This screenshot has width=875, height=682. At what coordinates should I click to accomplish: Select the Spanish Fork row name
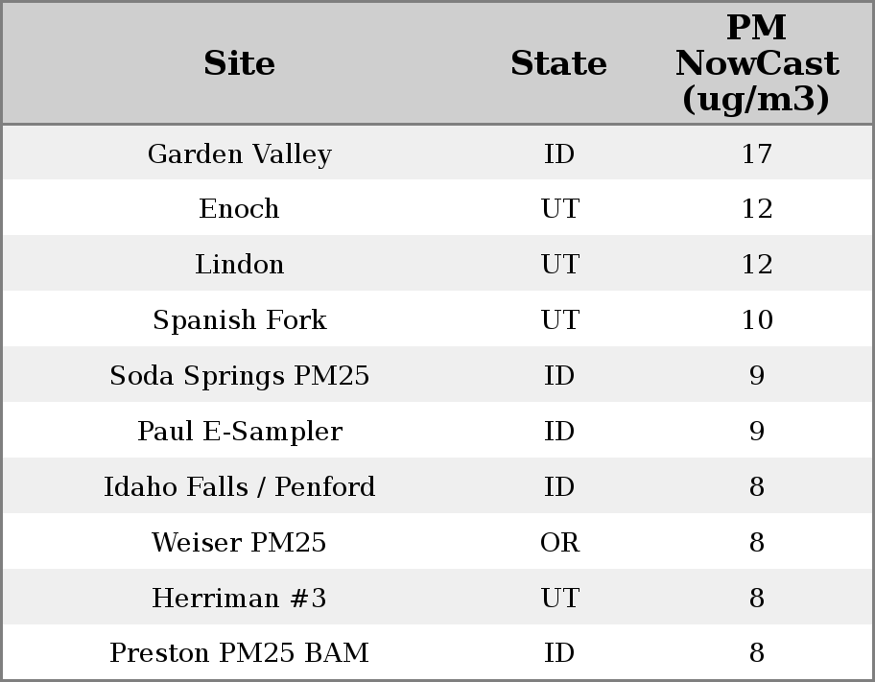point(239,320)
